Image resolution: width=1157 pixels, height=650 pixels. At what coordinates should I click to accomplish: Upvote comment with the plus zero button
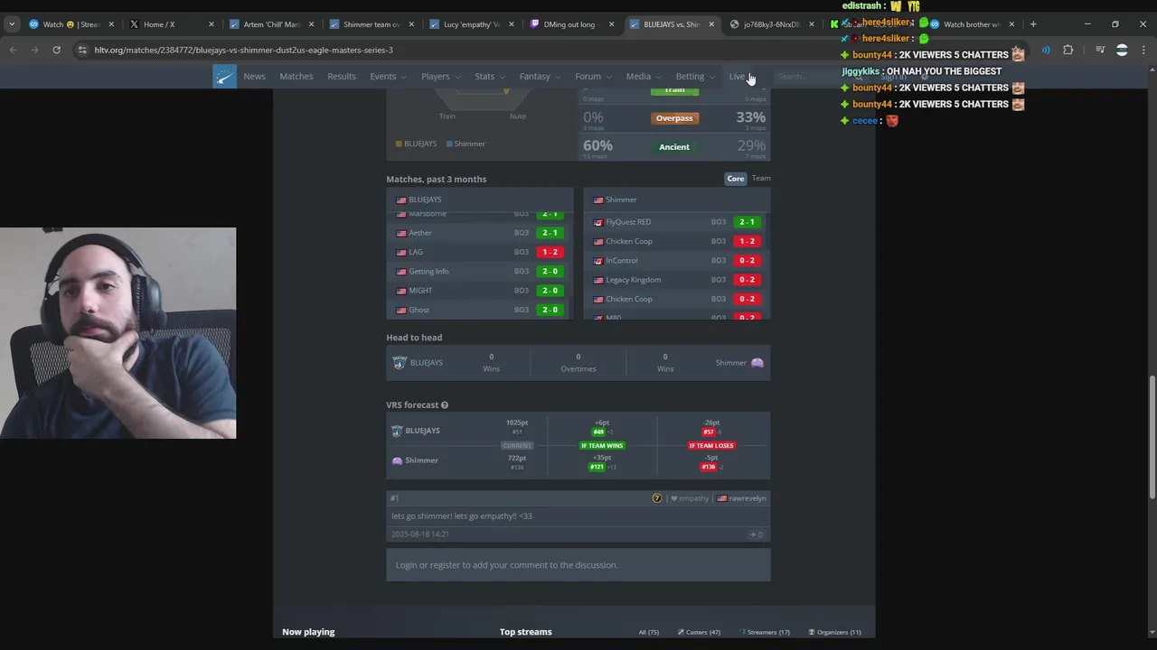tap(757, 534)
